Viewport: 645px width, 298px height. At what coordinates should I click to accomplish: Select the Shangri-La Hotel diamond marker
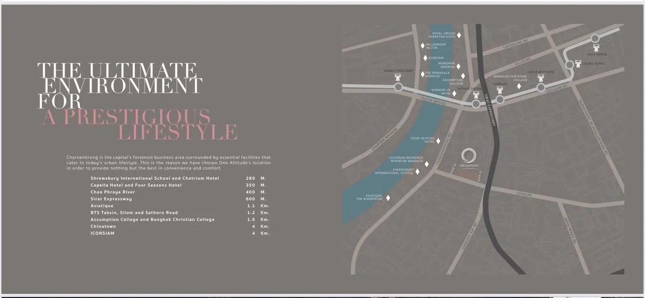(x=454, y=93)
